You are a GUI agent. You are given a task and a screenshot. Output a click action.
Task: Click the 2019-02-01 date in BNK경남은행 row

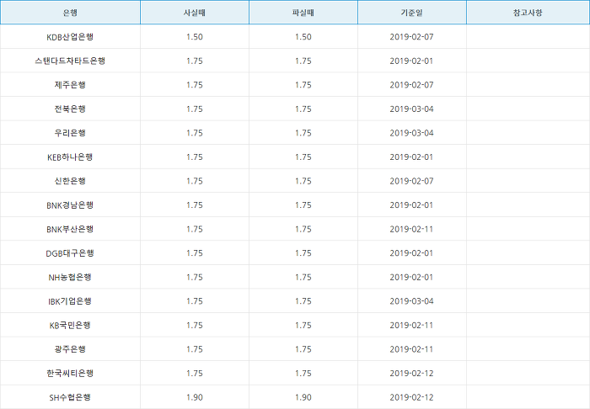click(411, 205)
